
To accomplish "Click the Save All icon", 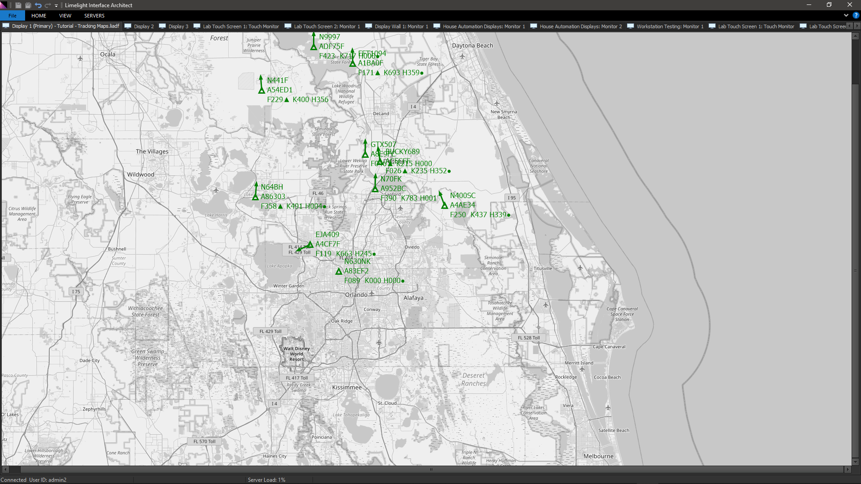I will (28, 5).
